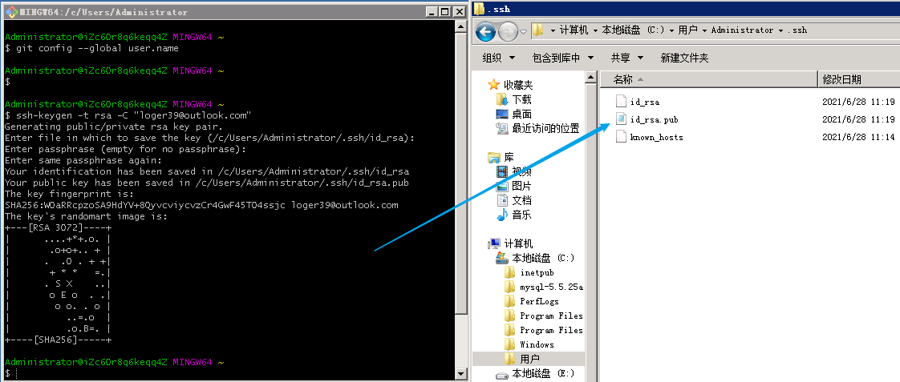Open 文档 library
Screen dimensions: 900x382
point(521,200)
